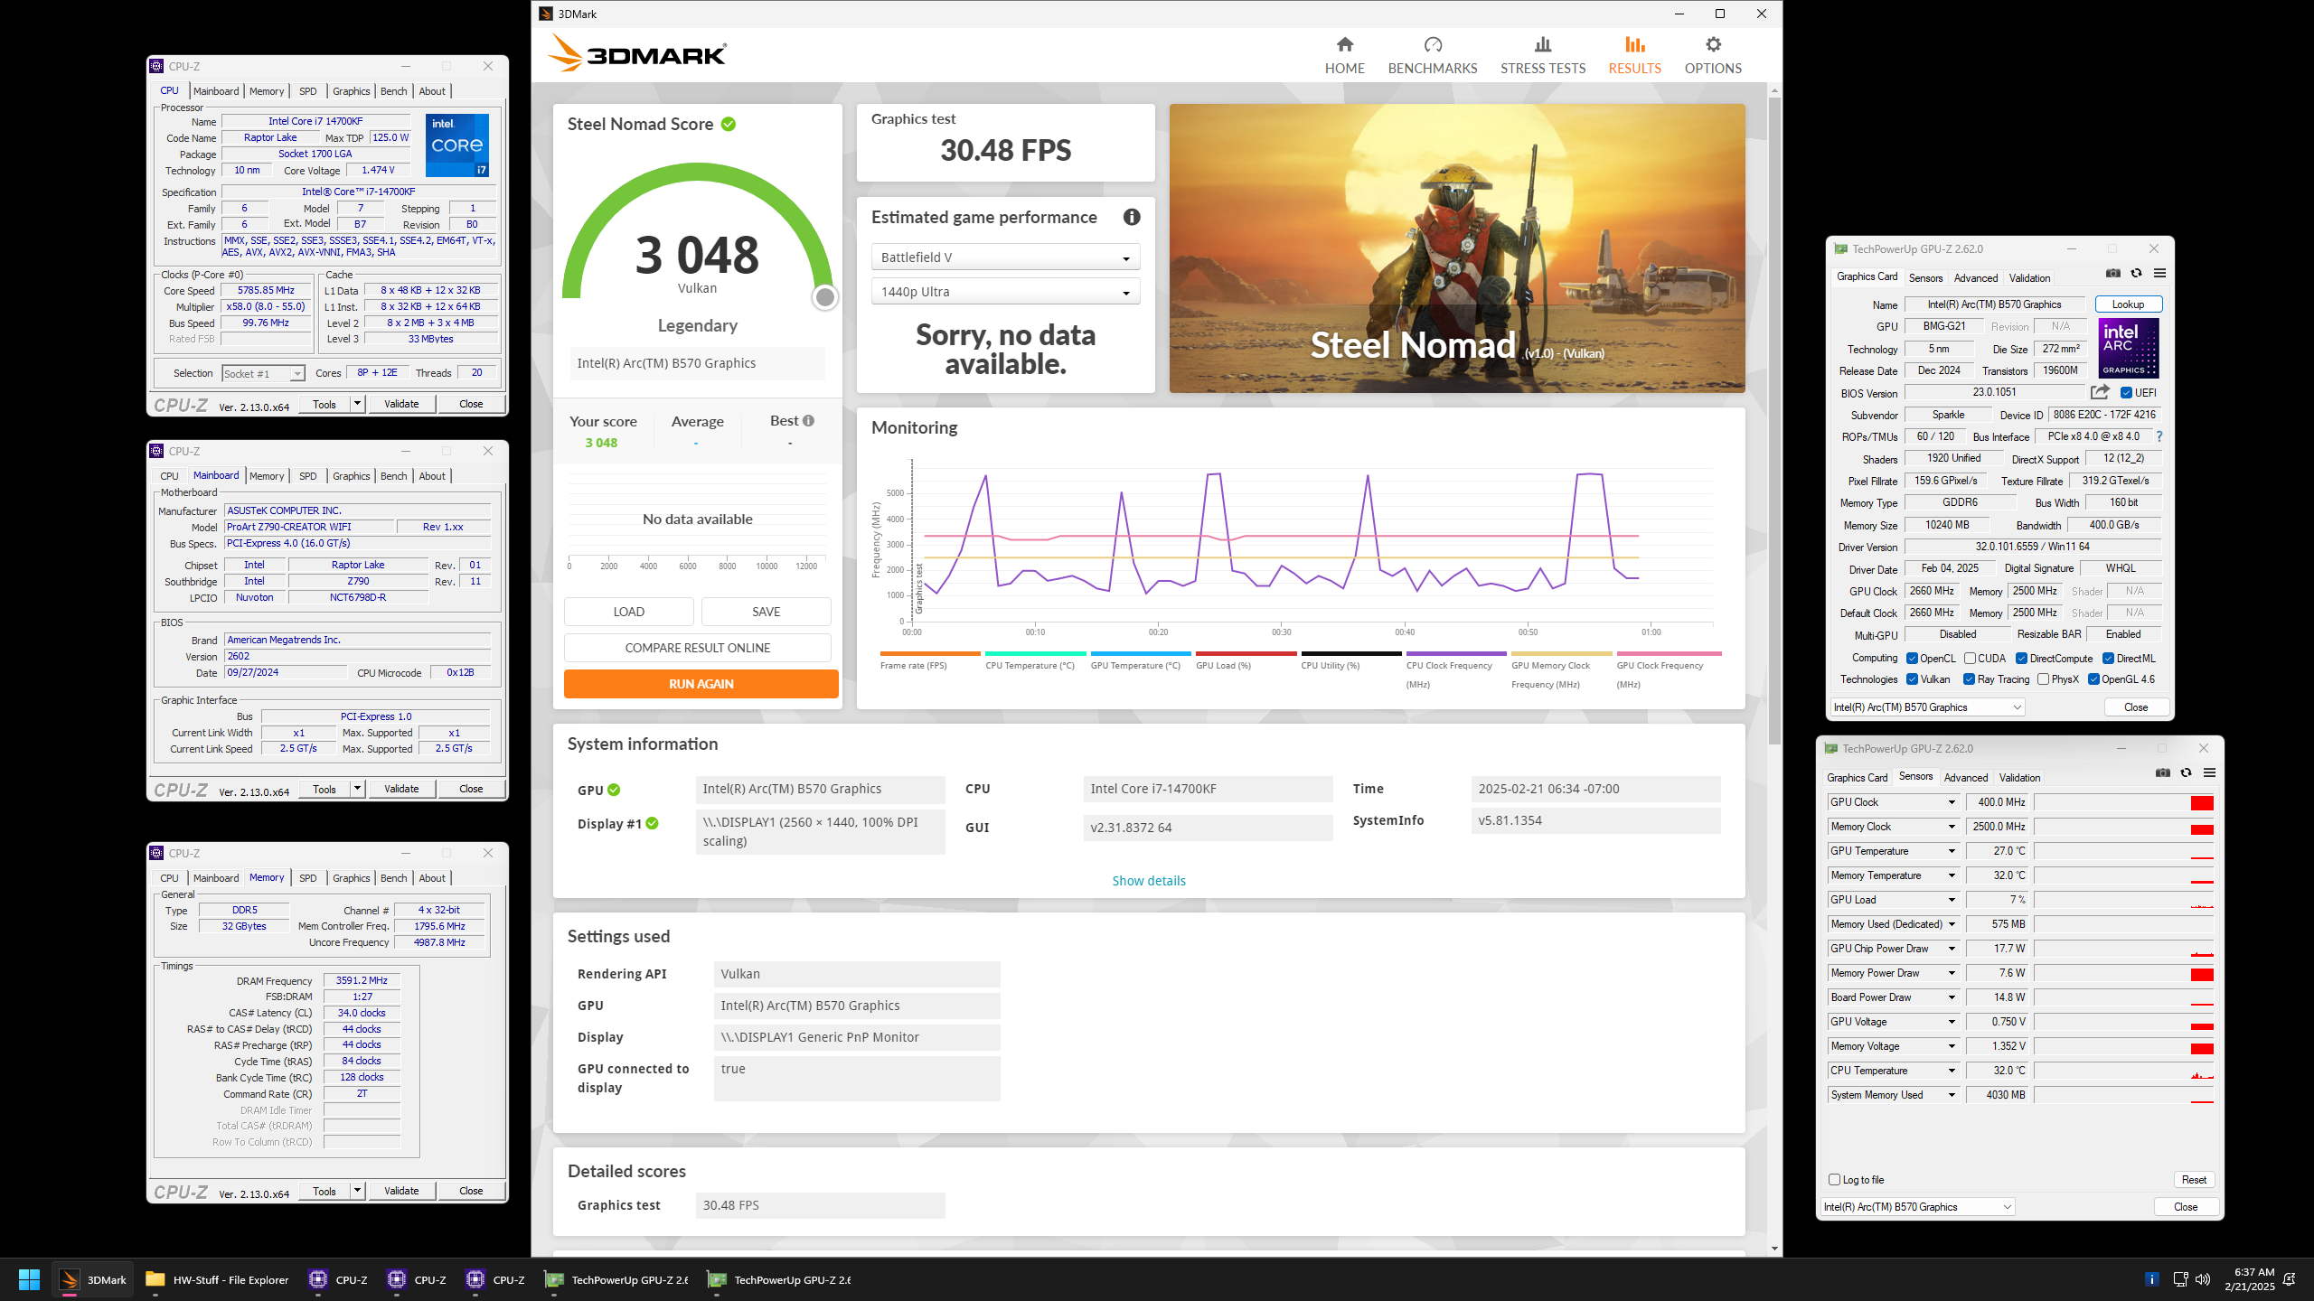
Task: Open the Battlefield V game dropdown
Action: click(1005, 257)
